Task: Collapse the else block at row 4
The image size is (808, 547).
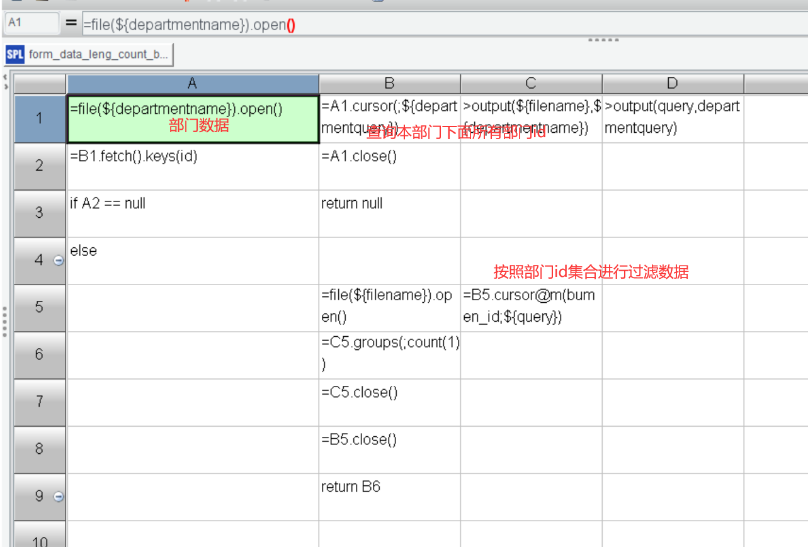Action: 59,261
